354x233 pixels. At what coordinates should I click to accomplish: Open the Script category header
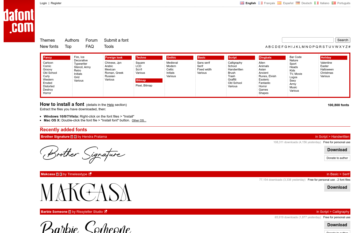tap(242, 58)
